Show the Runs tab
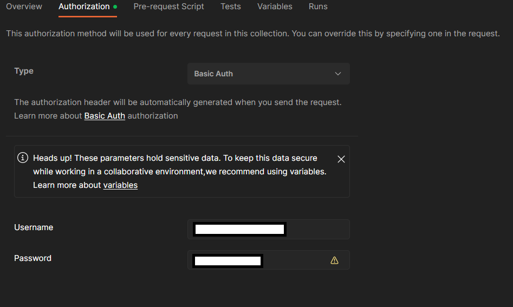Screen dimensions: 513x307 (x=318, y=6)
